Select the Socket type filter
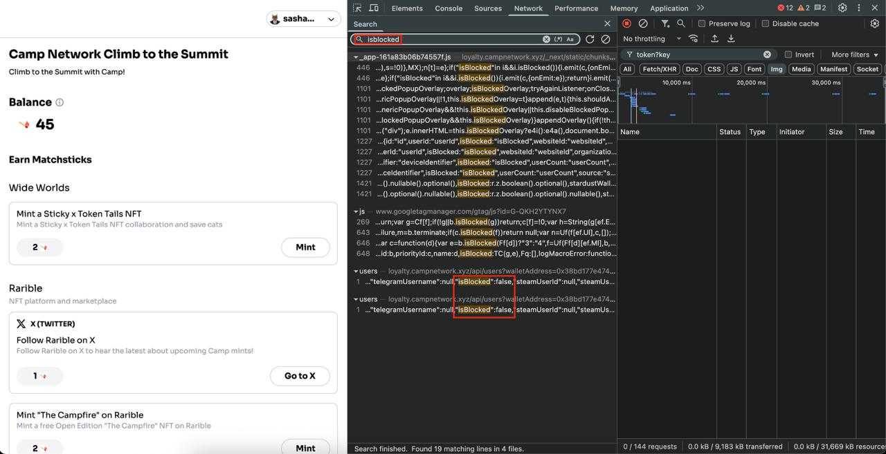This screenshot has width=886, height=454. tap(867, 69)
